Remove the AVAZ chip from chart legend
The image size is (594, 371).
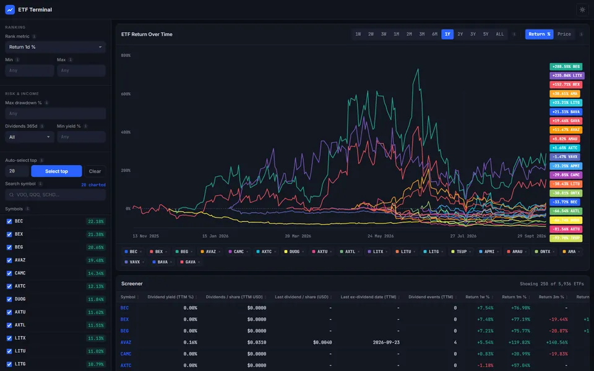pyautogui.click(x=219, y=252)
